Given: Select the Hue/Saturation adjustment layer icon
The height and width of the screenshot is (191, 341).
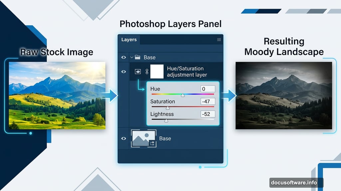Looking at the screenshot, I should pos(138,72).
